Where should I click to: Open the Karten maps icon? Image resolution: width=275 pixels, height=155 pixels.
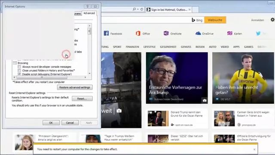point(230,34)
